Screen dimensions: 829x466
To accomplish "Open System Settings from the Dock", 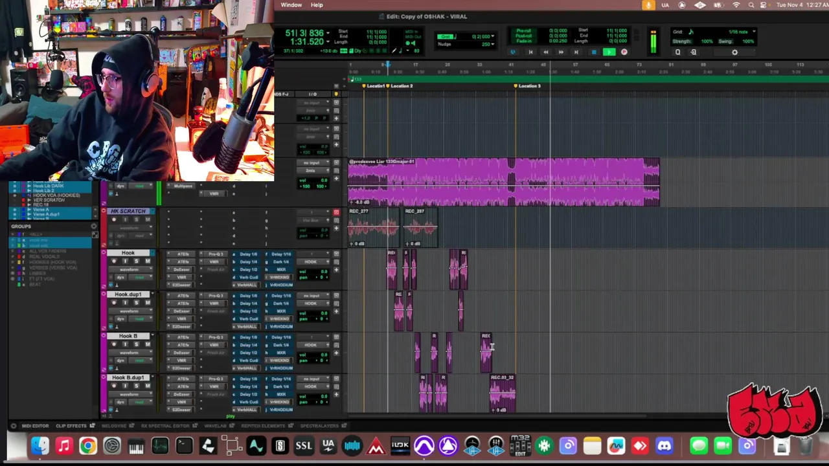I will coord(112,446).
